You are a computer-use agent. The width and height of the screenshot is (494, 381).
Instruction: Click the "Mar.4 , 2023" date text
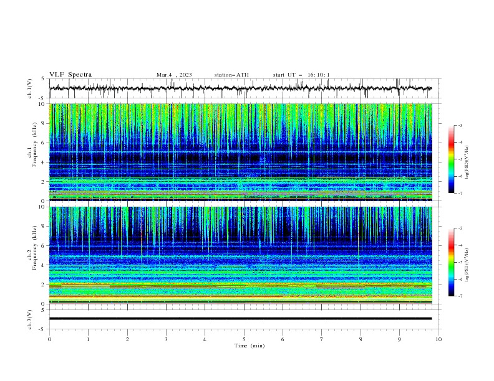pos(174,75)
